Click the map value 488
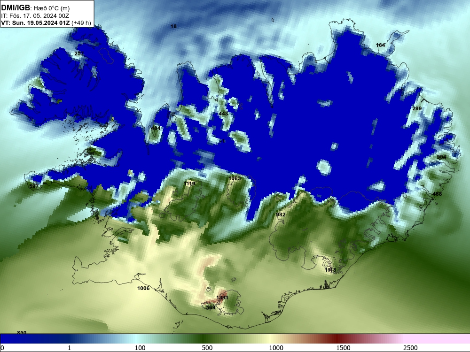Image resolution: width=470 pixels, height=352 pixels. click(437, 194)
